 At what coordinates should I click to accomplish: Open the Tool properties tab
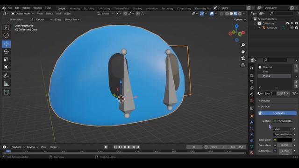click(252, 68)
